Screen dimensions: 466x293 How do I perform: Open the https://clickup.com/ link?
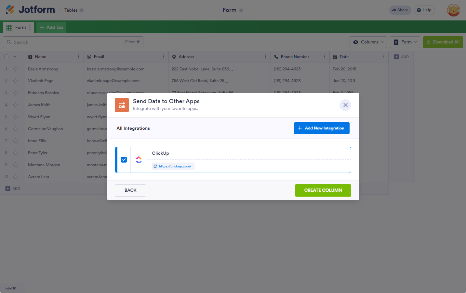point(173,166)
